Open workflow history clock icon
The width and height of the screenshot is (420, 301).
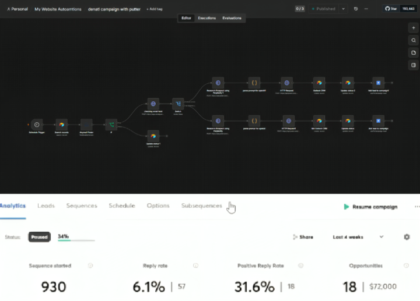click(x=356, y=9)
